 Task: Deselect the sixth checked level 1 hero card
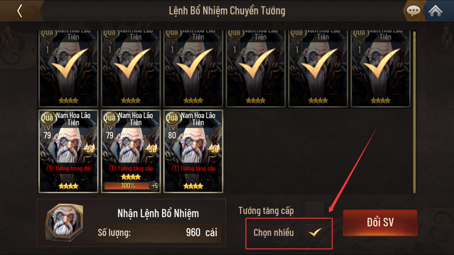[381, 68]
